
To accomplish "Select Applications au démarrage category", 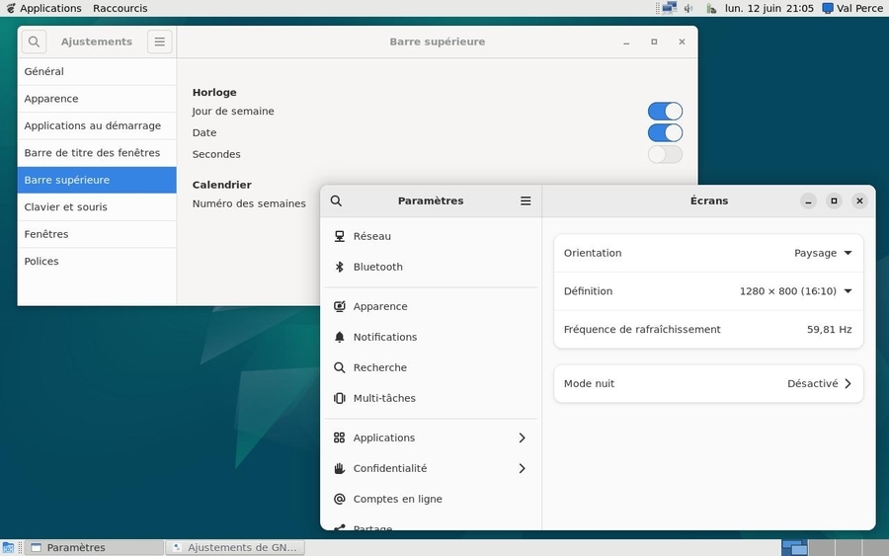I will coord(97,125).
